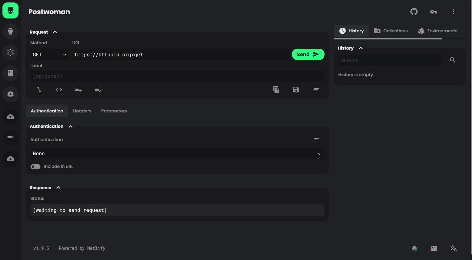Show generated code with angle brackets icon
This screenshot has width=472, height=260.
[x=59, y=90]
